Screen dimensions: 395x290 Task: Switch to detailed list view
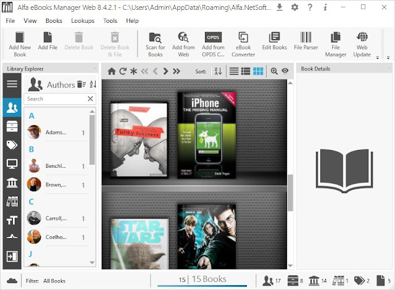click(x=246, y=71)
